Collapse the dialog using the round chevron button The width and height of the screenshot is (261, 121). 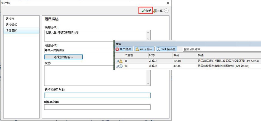click(166, 11)
